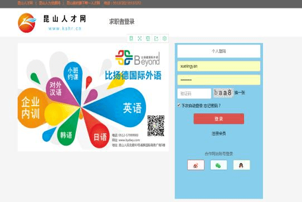Click the green share toolbar icon

point(156,39)
